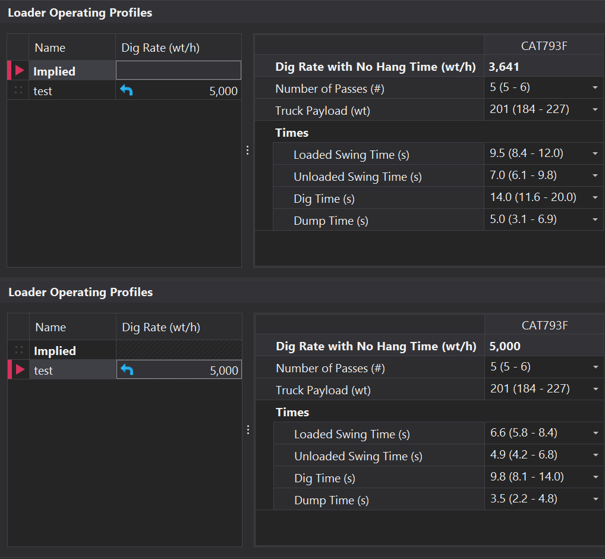Expand the Dump Time 3.5 (2.2 - 4.8) dropdown

pos(595,500)
